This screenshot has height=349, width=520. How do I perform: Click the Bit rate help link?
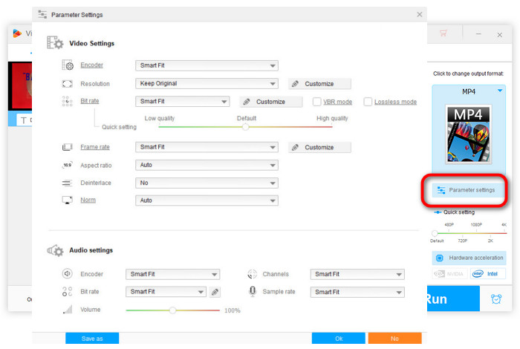coord(90,101)
